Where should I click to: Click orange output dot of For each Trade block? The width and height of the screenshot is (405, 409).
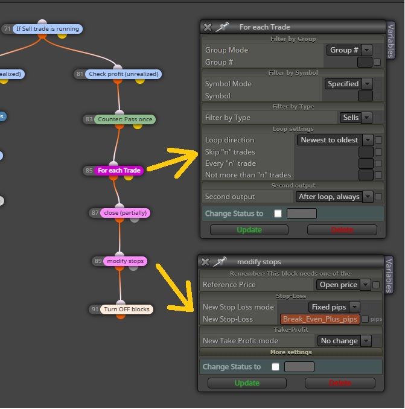[113, 177]
